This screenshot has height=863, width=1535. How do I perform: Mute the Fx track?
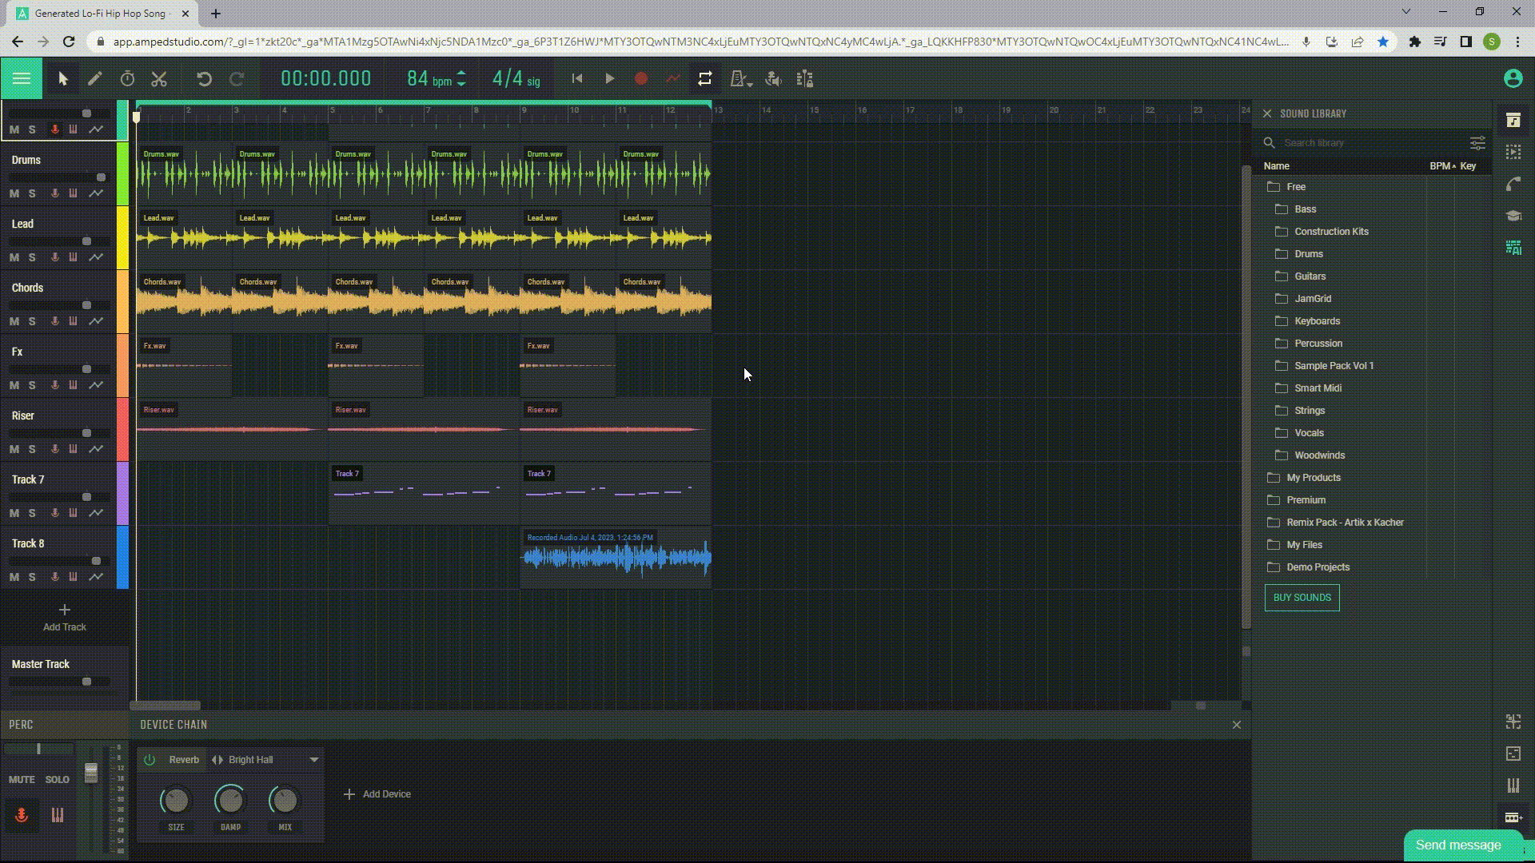point(14,384)
